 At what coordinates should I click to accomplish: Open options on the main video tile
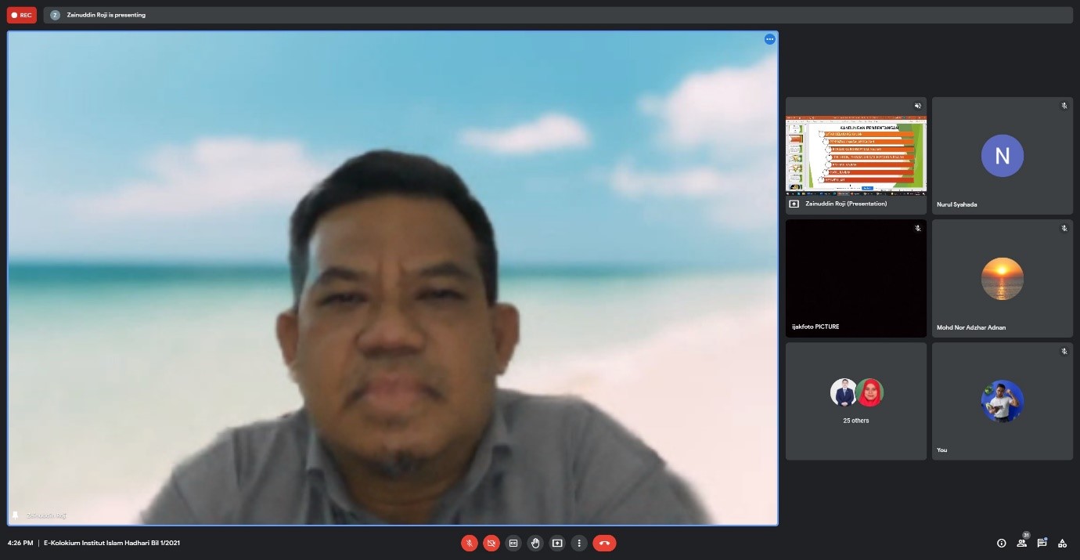pyautogui.click(x=769, y=39)
